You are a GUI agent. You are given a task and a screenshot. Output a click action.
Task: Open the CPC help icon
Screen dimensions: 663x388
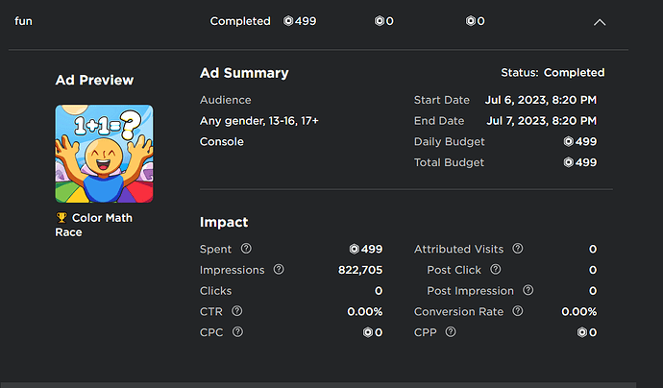(x=237, y=331)
